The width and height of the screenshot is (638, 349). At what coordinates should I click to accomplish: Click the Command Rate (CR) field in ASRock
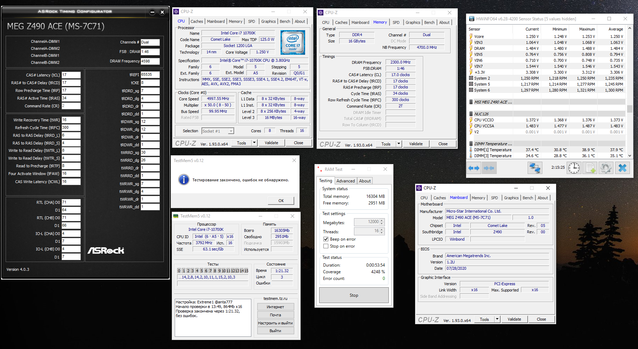[x=71, y=106]
